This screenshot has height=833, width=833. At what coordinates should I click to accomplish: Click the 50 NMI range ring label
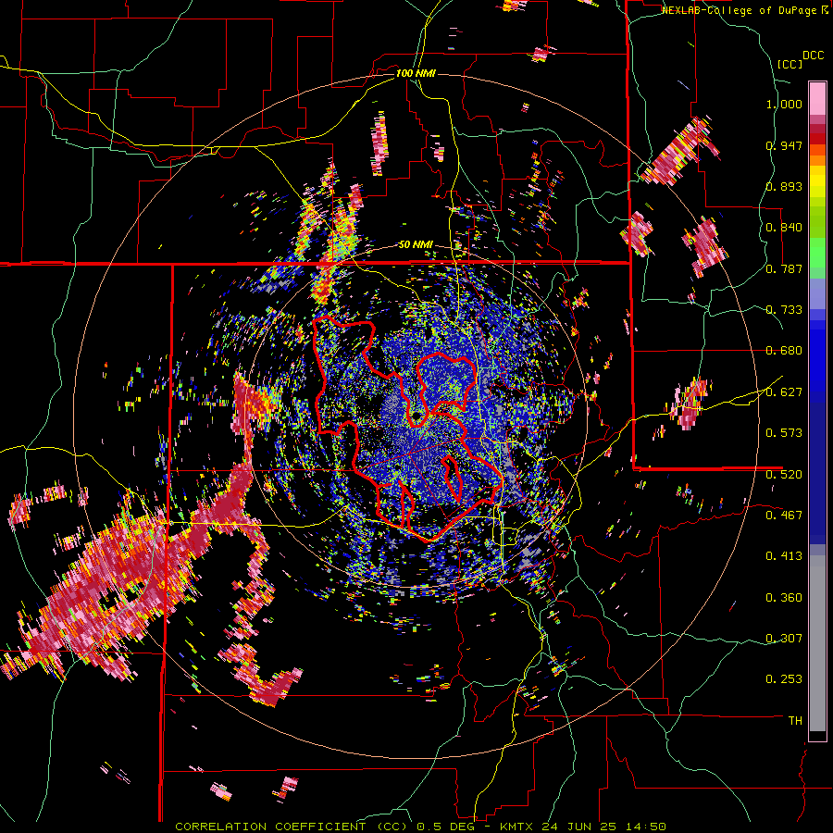(x=416, y=245)
